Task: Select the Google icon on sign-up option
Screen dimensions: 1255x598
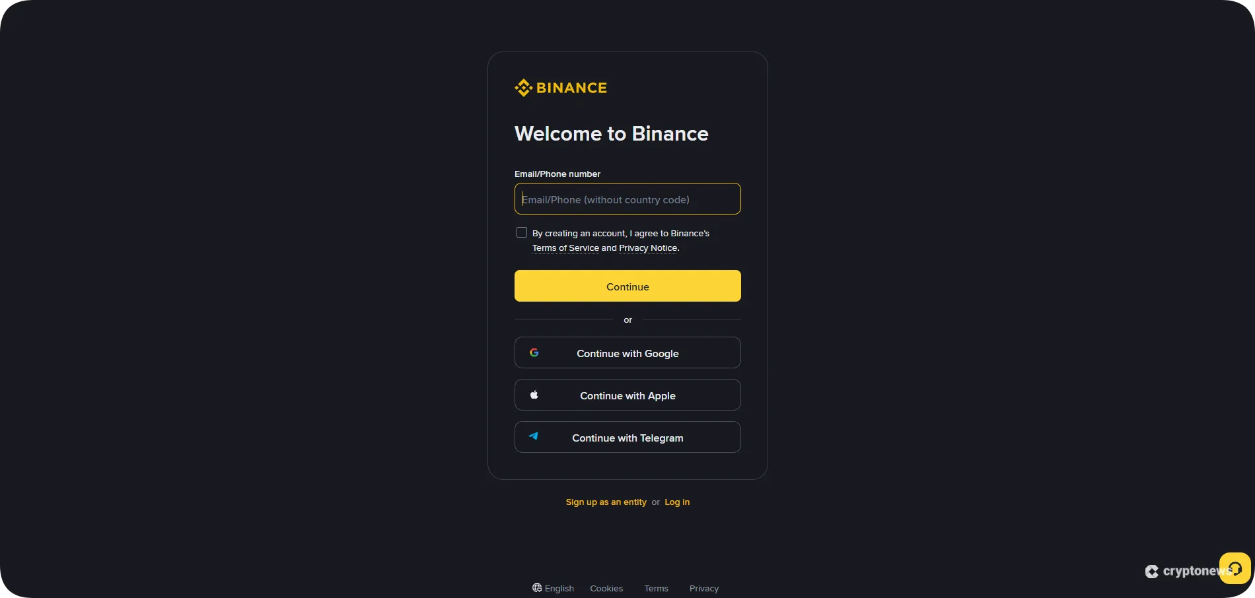Action: 534,352
